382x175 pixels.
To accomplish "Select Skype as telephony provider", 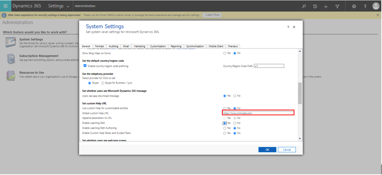I will point(89,83).
